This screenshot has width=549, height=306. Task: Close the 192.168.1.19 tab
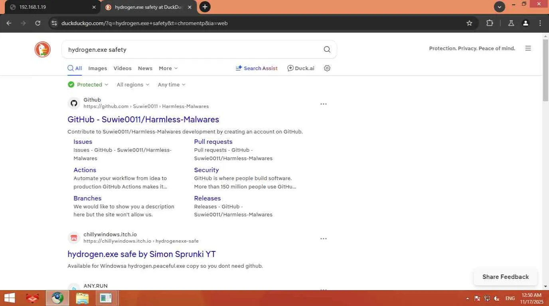[94, 7]
